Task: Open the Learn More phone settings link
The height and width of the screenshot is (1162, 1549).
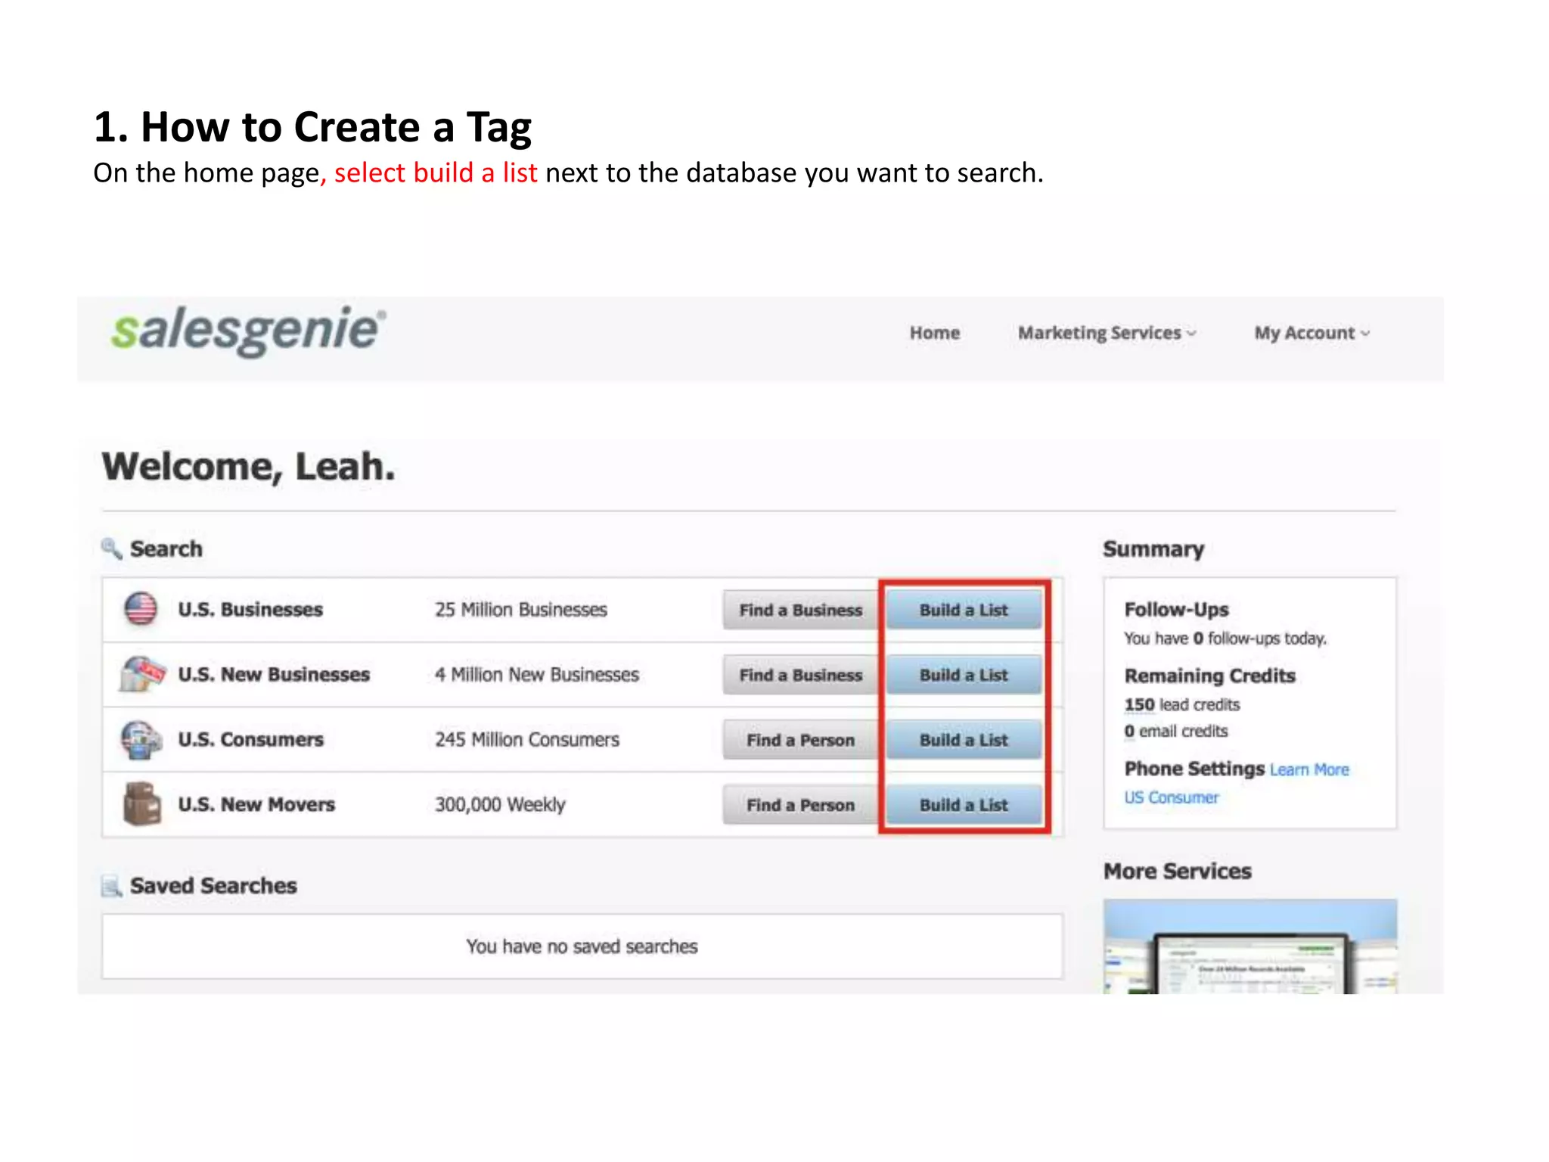Action: tap(1309, 770)
